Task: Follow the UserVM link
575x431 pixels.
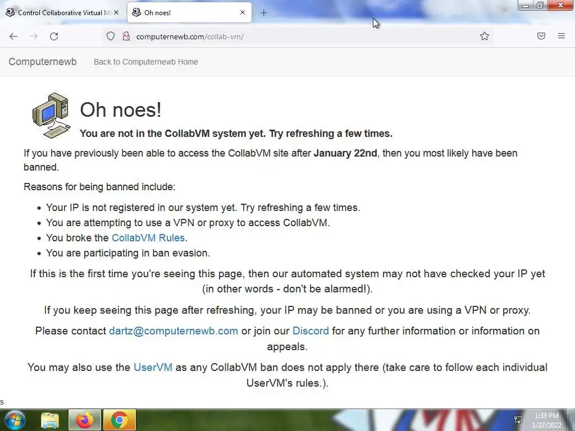Action: (153, 367)
